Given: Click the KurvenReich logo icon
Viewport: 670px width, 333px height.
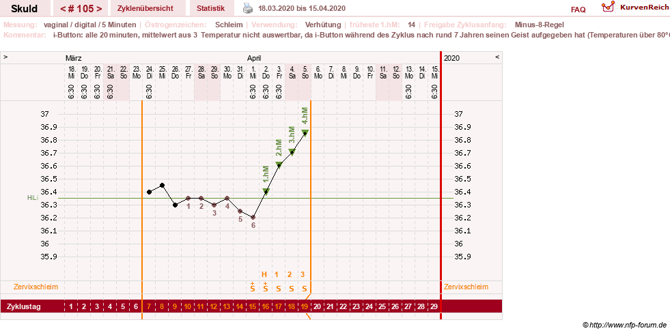Looking at the screenshot, I should 608,7.
